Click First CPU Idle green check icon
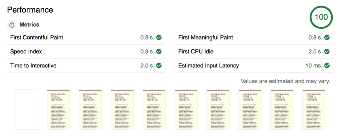Screen dimensions: 341x136 click(x=327, y=52)
